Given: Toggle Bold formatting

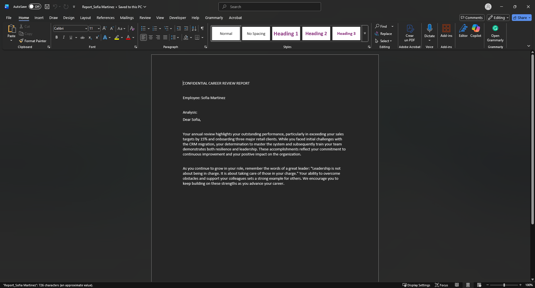Looking at the screenshot, I should [x=57, y=37].
